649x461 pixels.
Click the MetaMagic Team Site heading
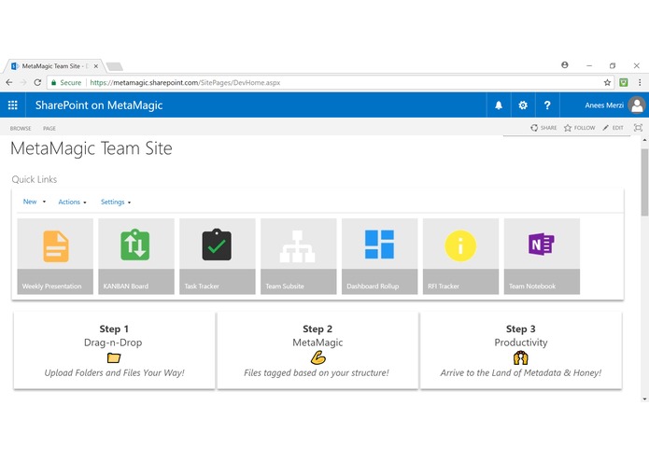(x=92, y=148)
